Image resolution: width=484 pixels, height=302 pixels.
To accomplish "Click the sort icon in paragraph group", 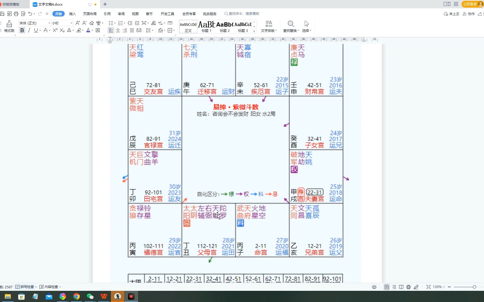I will click(x=153, y=23).
